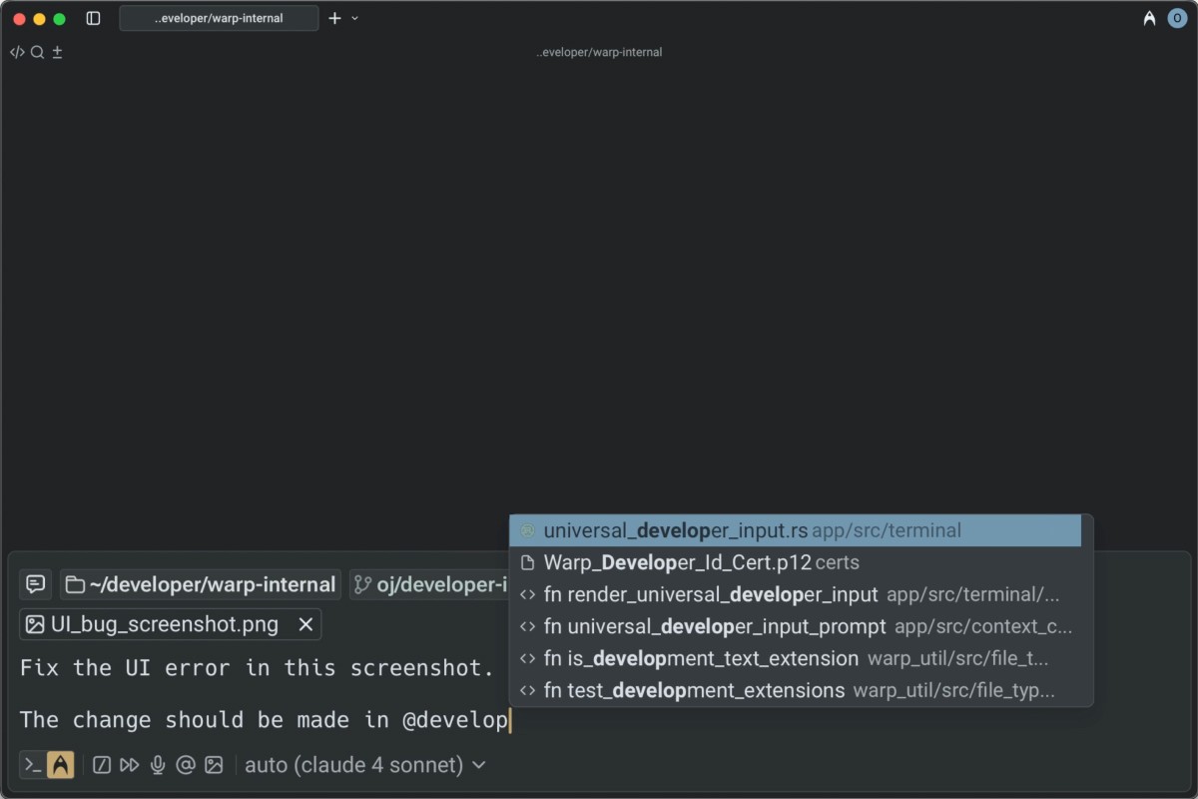Switch to agent mode toggle
The image size is (1198, 799).
pyautogui.click(x=61, y=765)
